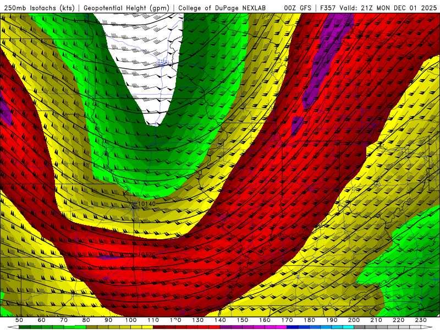This screenshot has height=330, width=440.
Task: Click the 200 value on the color scale
Action: click(354, 320)
